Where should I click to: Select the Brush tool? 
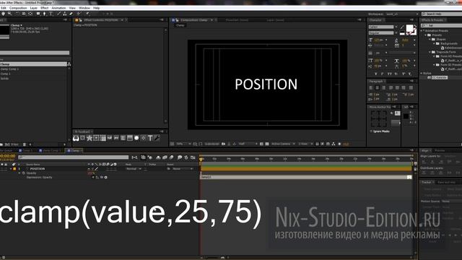point(58,14)
